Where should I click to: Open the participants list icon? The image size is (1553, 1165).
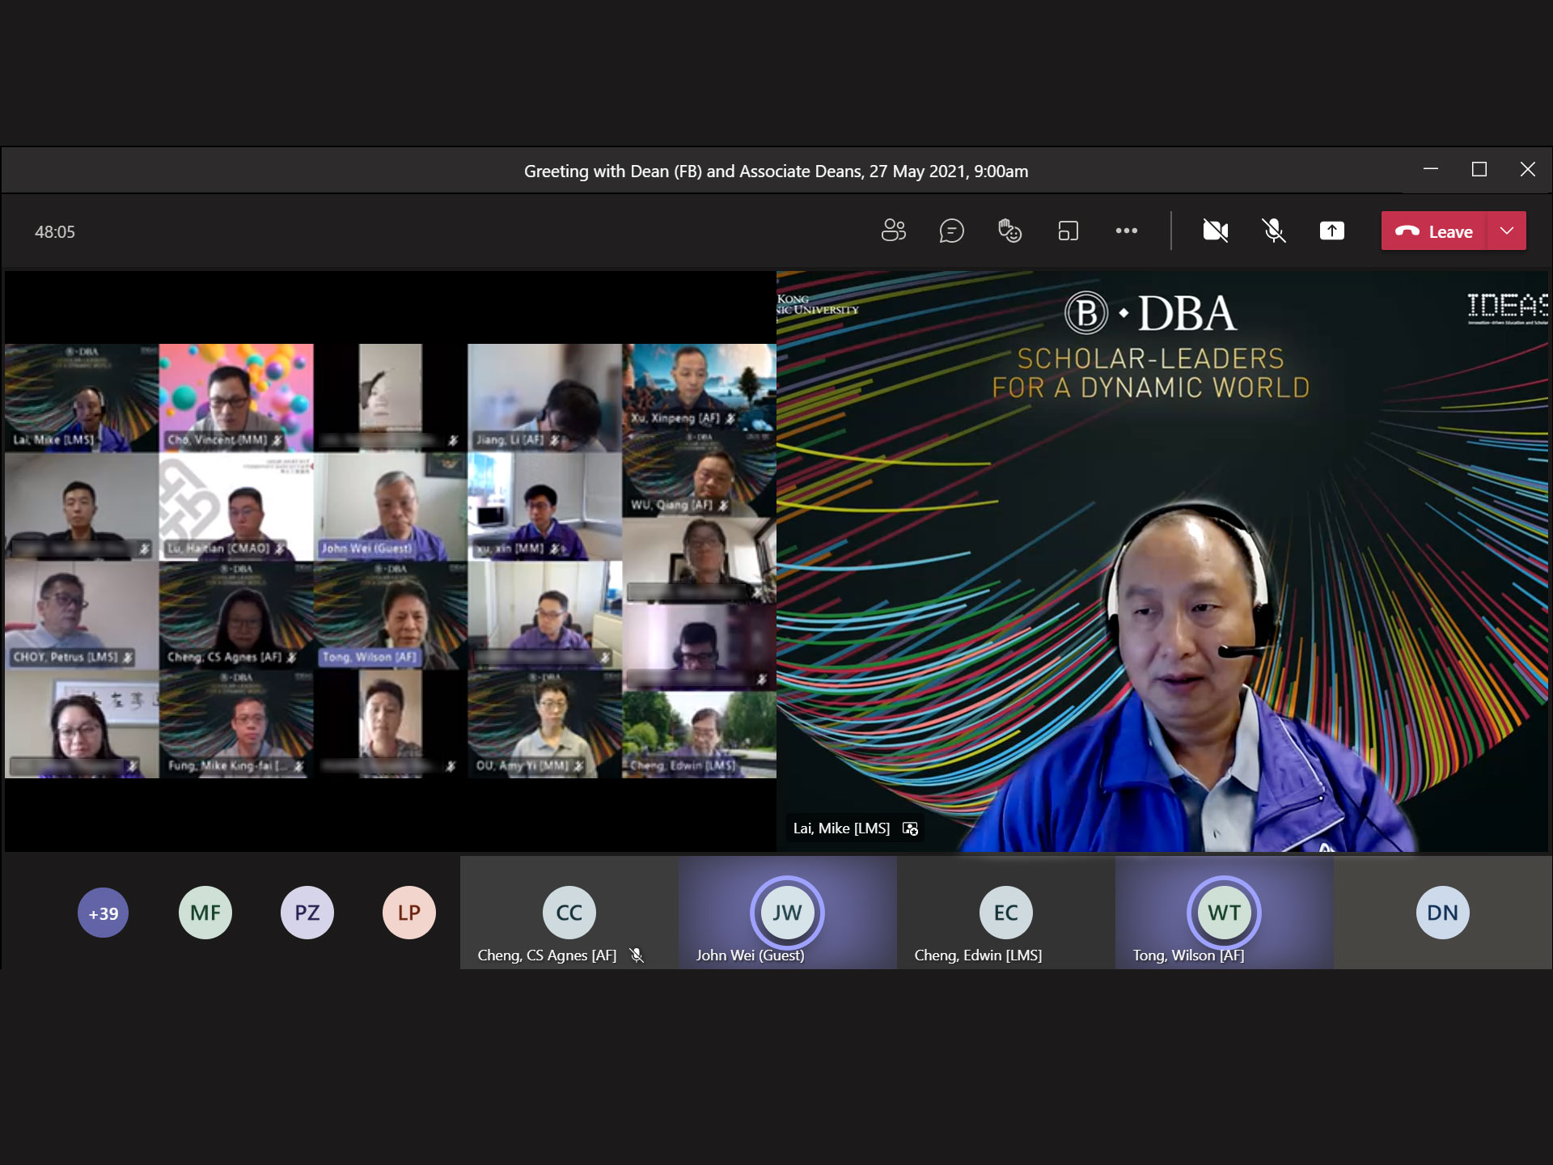[x=893, y=231]
